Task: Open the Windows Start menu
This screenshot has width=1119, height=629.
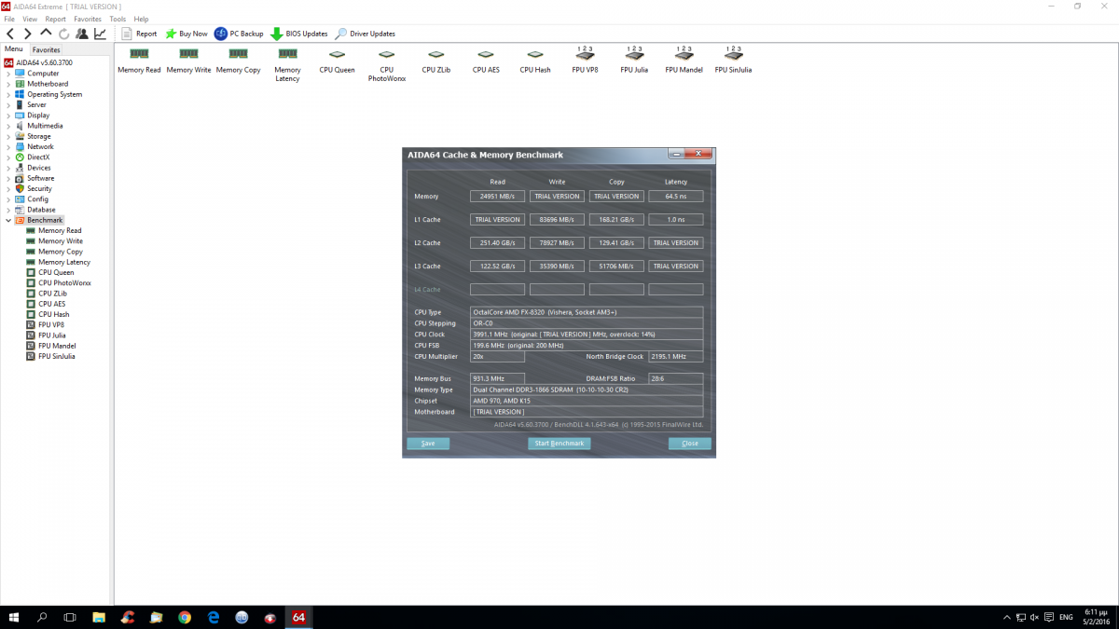Action: tap(14, 617)
